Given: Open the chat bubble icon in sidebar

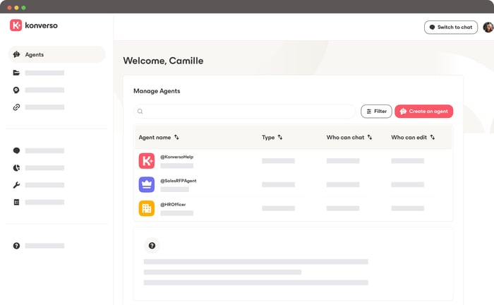Looking at the screenshot, I should pyautogui.click(x=16, y=150).
